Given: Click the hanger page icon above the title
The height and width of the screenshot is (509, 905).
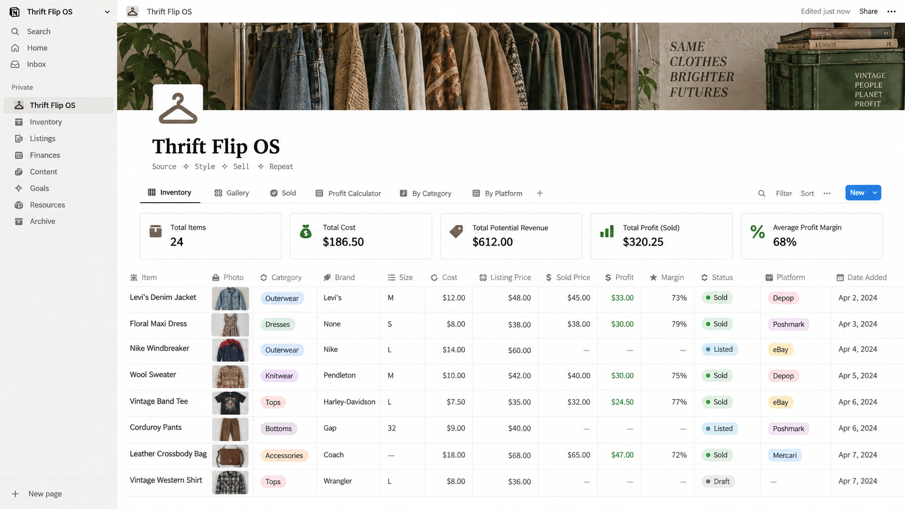Looking at the screenshot, I should pyautogui.click(x=178, y=110).
